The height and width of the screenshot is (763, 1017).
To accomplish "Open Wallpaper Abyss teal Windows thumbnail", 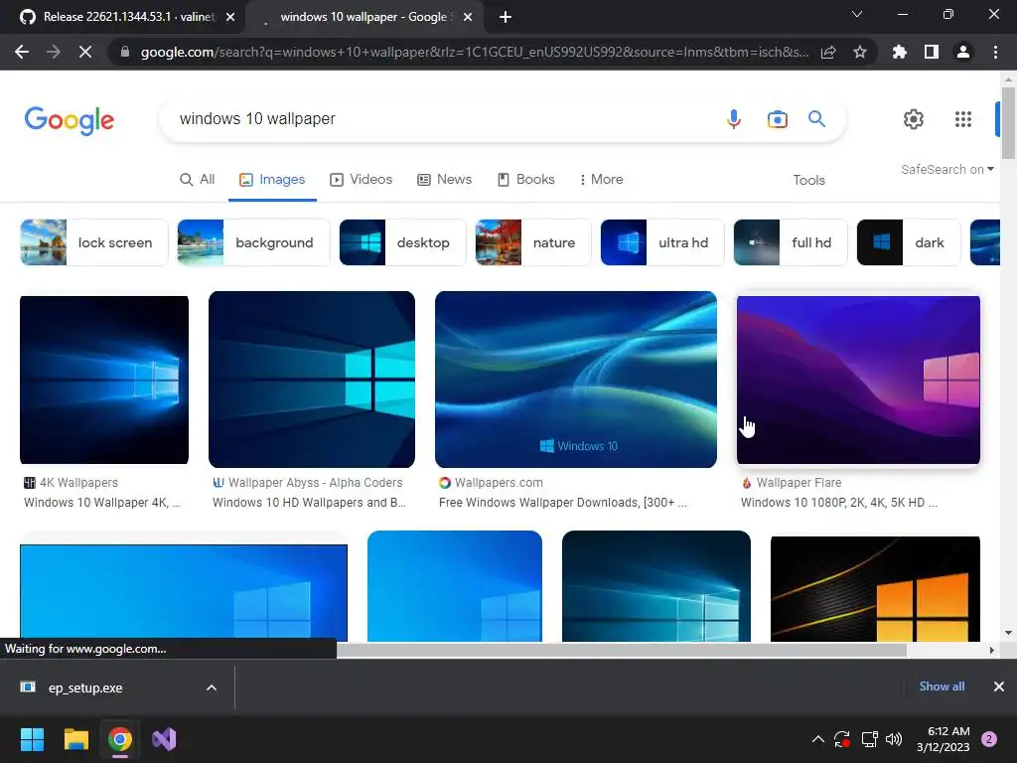I will tap(312, 380).
